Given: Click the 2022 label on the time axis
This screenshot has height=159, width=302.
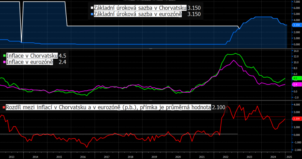Looking at the screenshot, I should (x=226, y=157).
